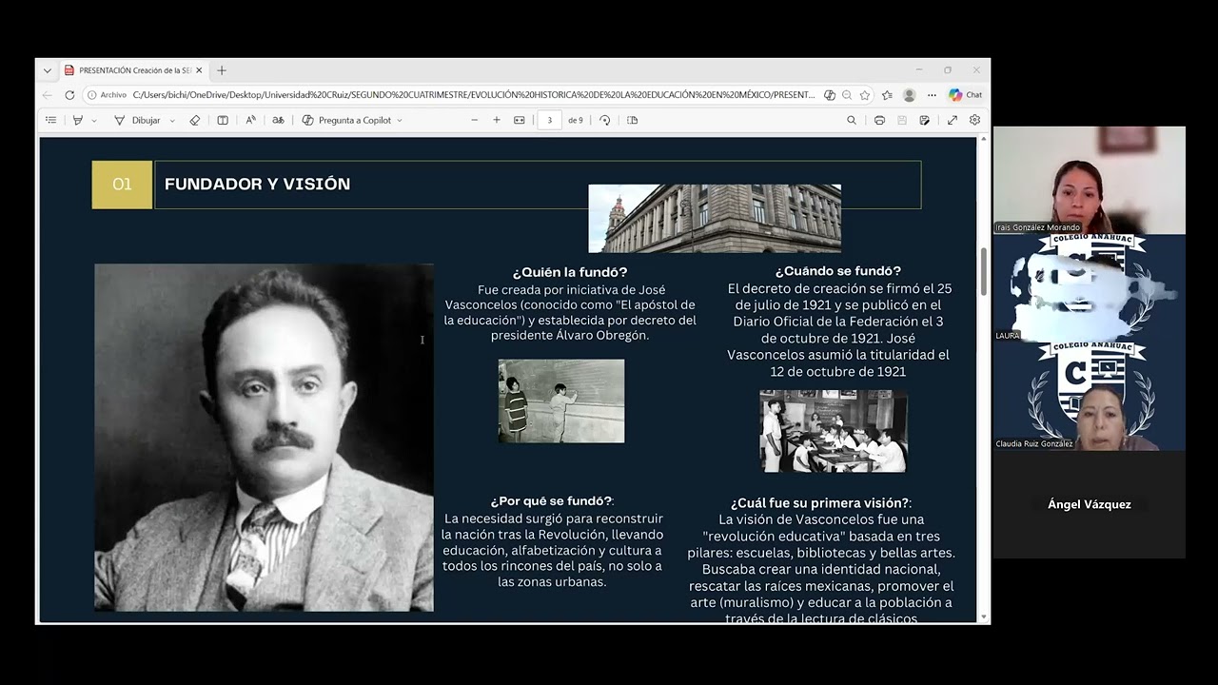Click the ¿Por qué se fundó? heading
The width and height of the screenshot is (1218, 685).
pos(552,501)
